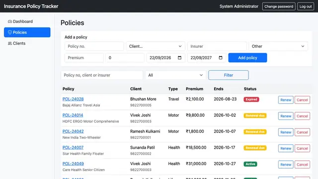Open policy link POL-24042
Screen dimensions: 318x179
[x=73, y=131]
